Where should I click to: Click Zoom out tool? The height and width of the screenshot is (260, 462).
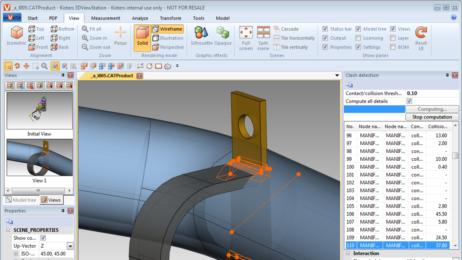pos(96,47)
